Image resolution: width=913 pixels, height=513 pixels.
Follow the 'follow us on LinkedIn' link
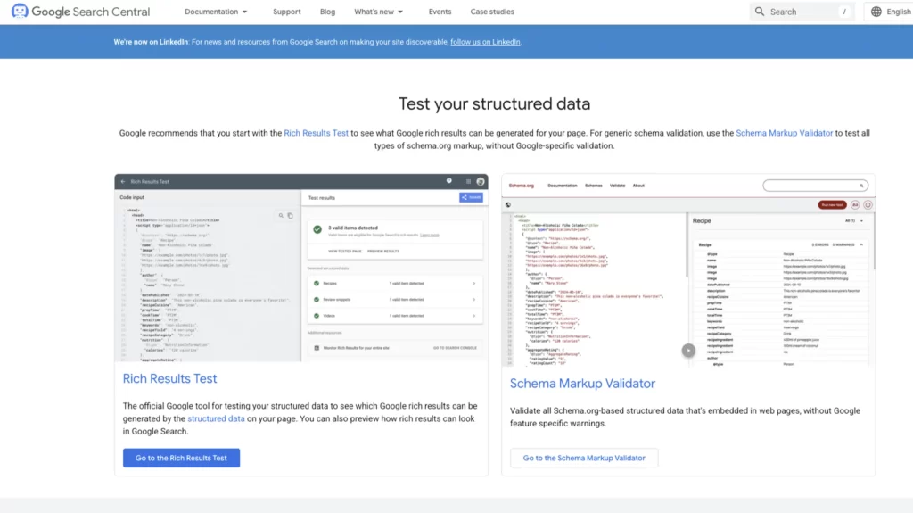(x=485, y=42)
